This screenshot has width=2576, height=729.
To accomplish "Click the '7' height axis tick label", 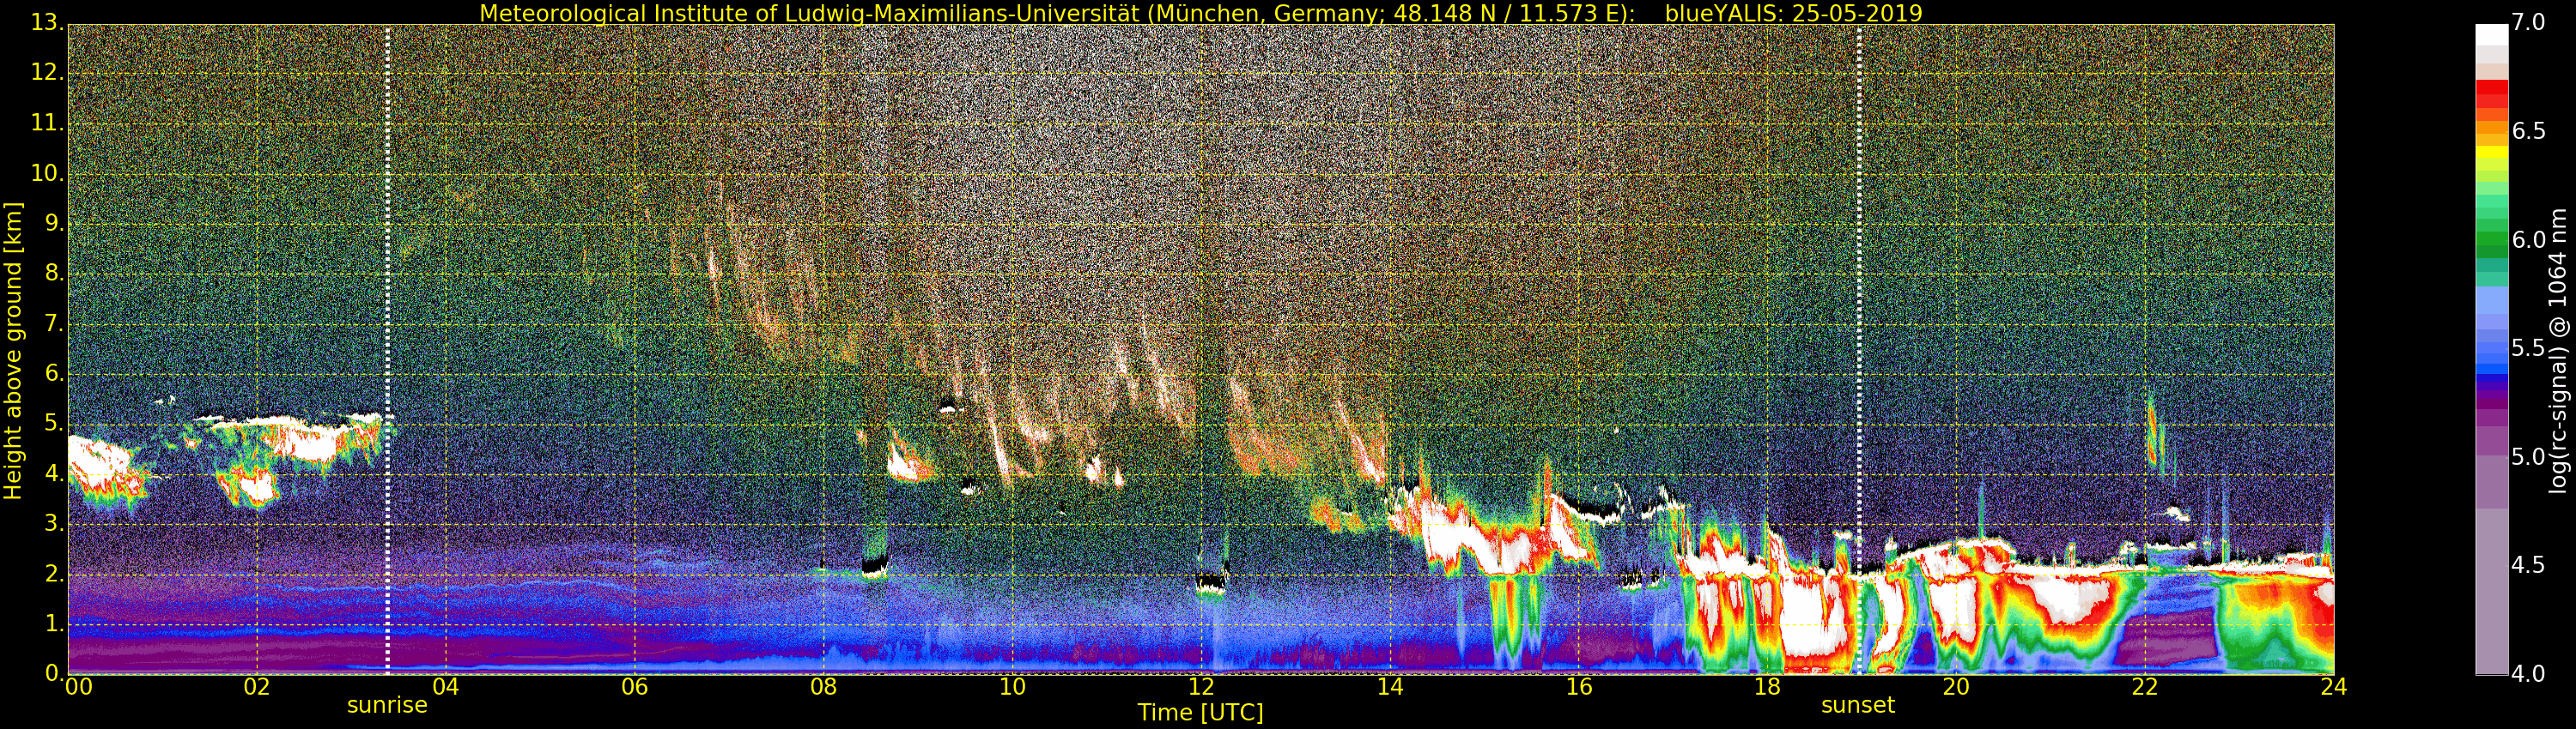I will click(53, 322).
